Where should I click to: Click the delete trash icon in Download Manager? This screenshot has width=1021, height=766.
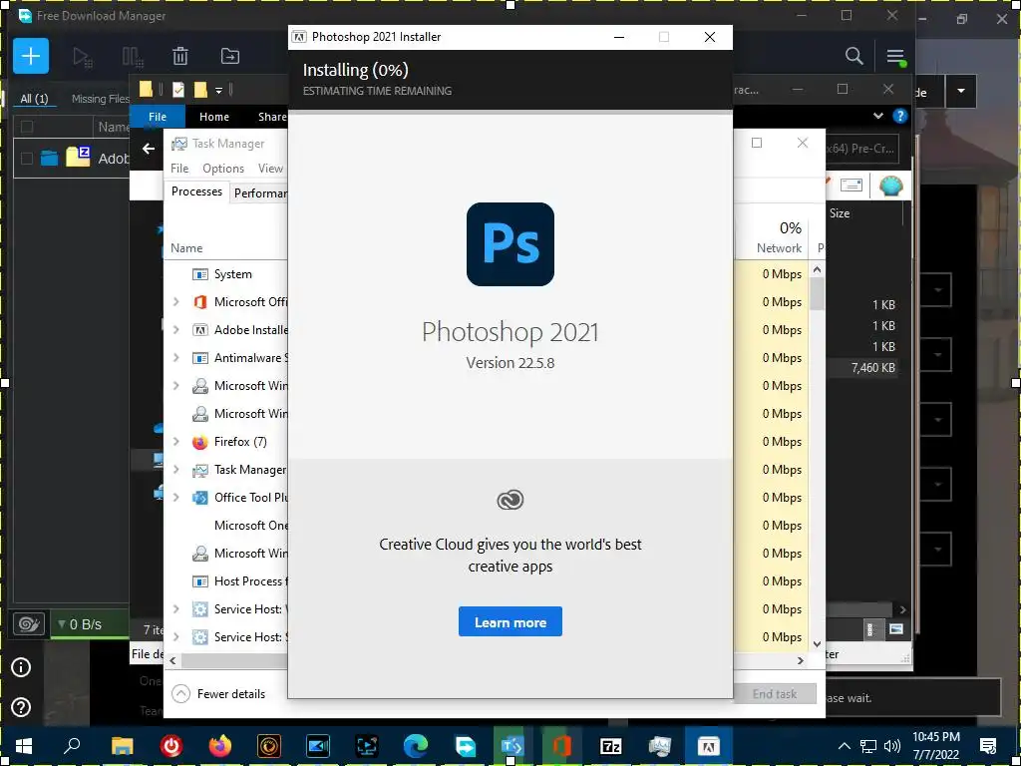click(x=180, y=56)
